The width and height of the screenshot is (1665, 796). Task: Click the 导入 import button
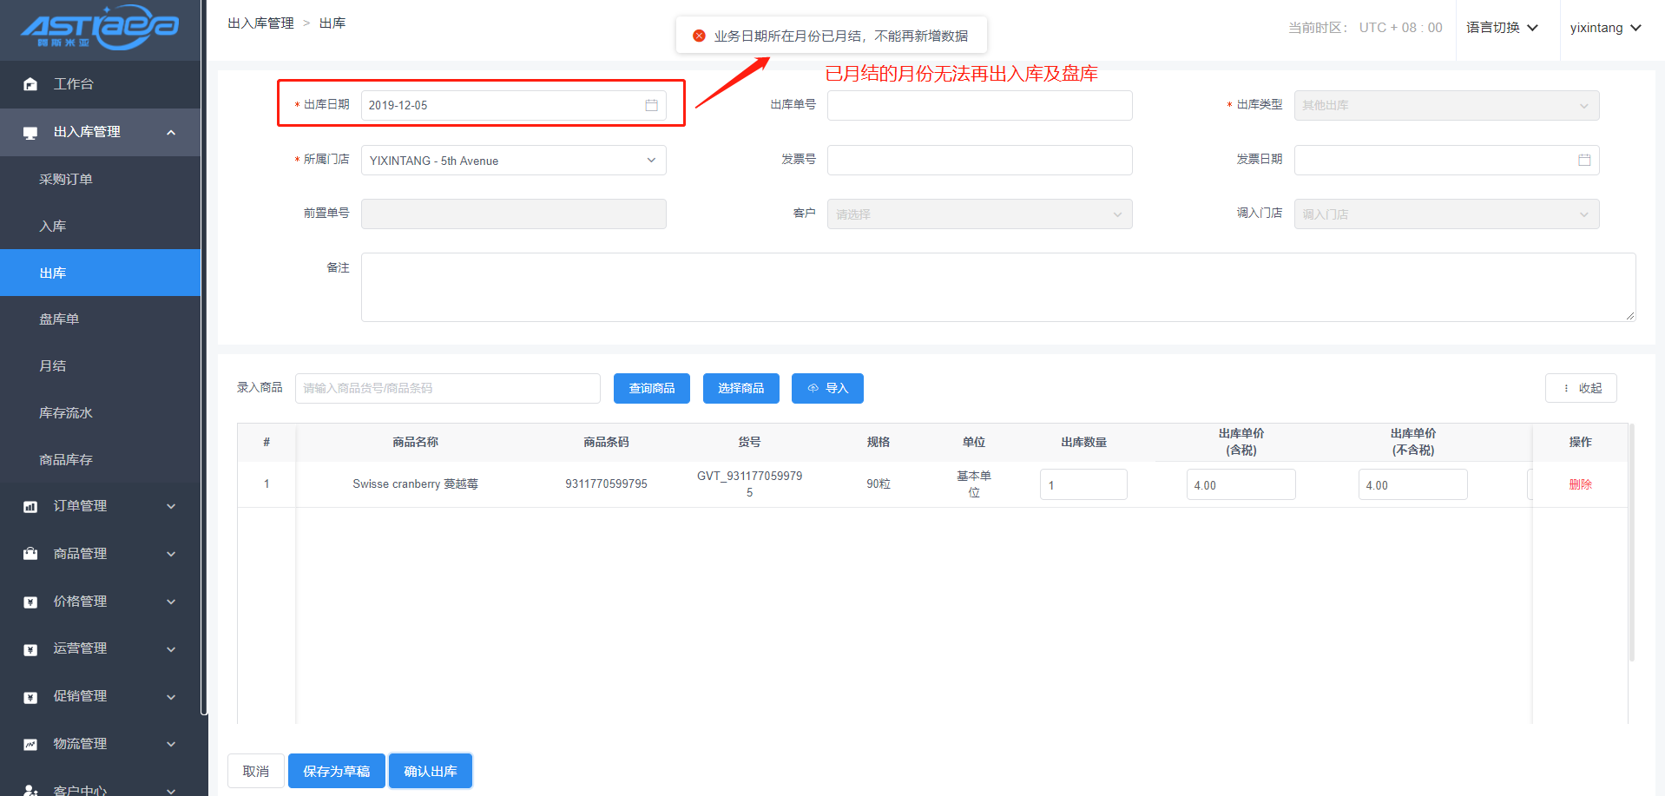(x=827, y=388)
